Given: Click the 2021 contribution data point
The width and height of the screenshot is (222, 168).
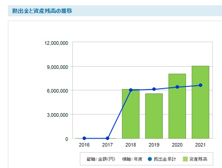Looking at the screenshot, I should coord(201,85).
